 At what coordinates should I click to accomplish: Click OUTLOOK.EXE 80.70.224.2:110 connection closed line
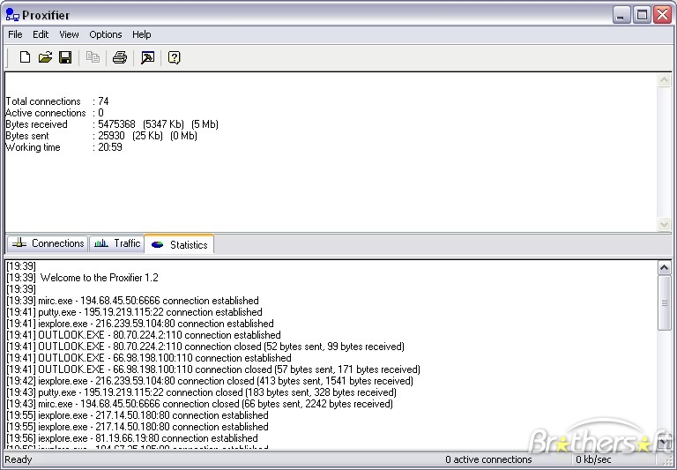tap(205, 347)
